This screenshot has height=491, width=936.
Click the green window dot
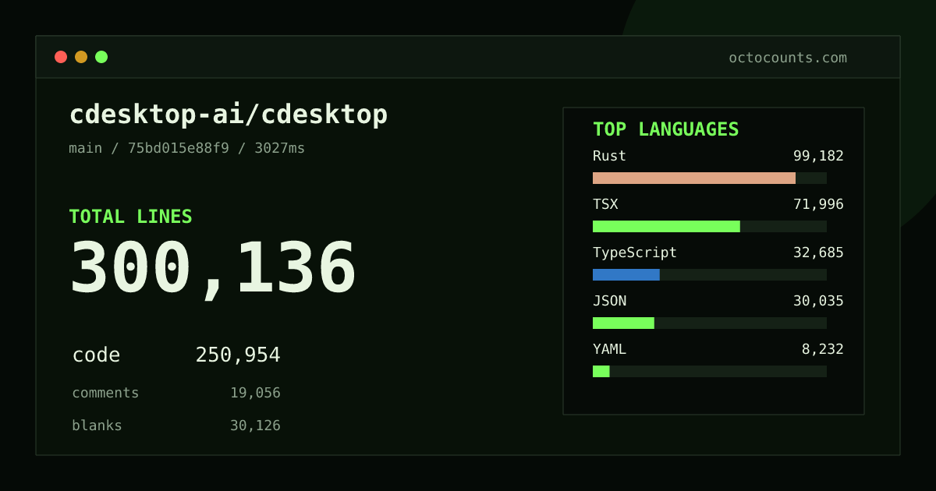pyautogui.click(x=101, y=57)
